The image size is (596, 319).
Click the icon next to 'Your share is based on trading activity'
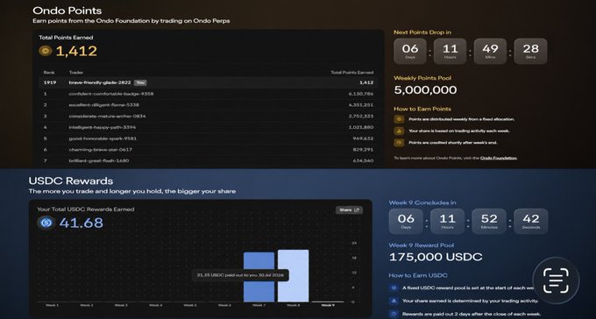(399, 131)
